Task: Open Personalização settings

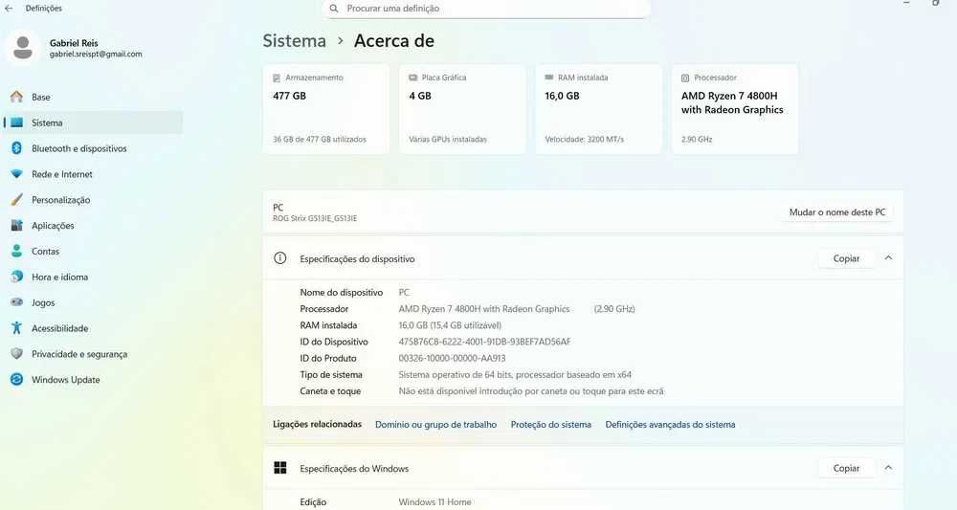Action: tap(93, 199)
